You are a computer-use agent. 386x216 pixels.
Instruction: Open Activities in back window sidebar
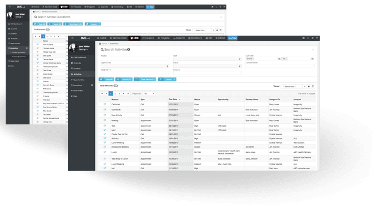tap(13, 38)
